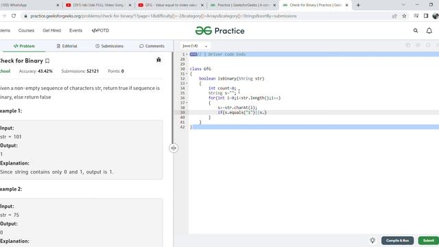This screenshot has width=439, height=247.
Task: Toggle editor theme with the sun icon
Action: click(x=372, y=240)
